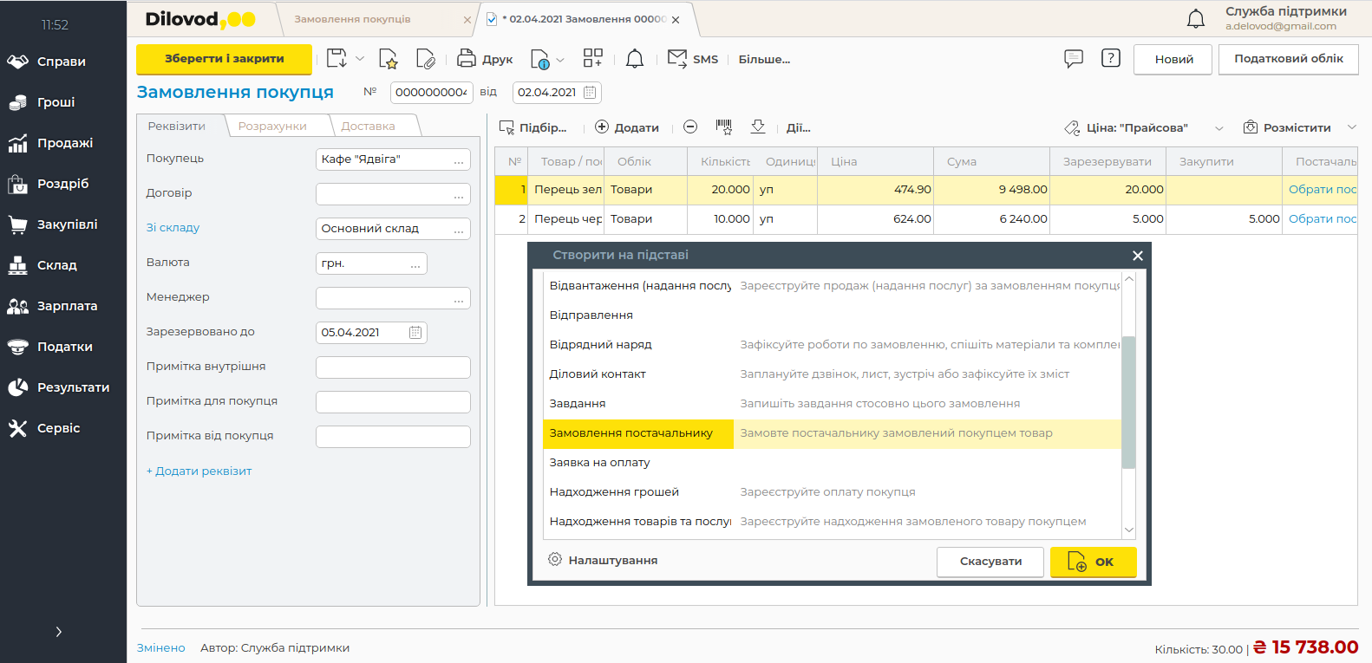
Task: Click the import download arrow icon
Action: pyautogui.click(x=758, y=127)
